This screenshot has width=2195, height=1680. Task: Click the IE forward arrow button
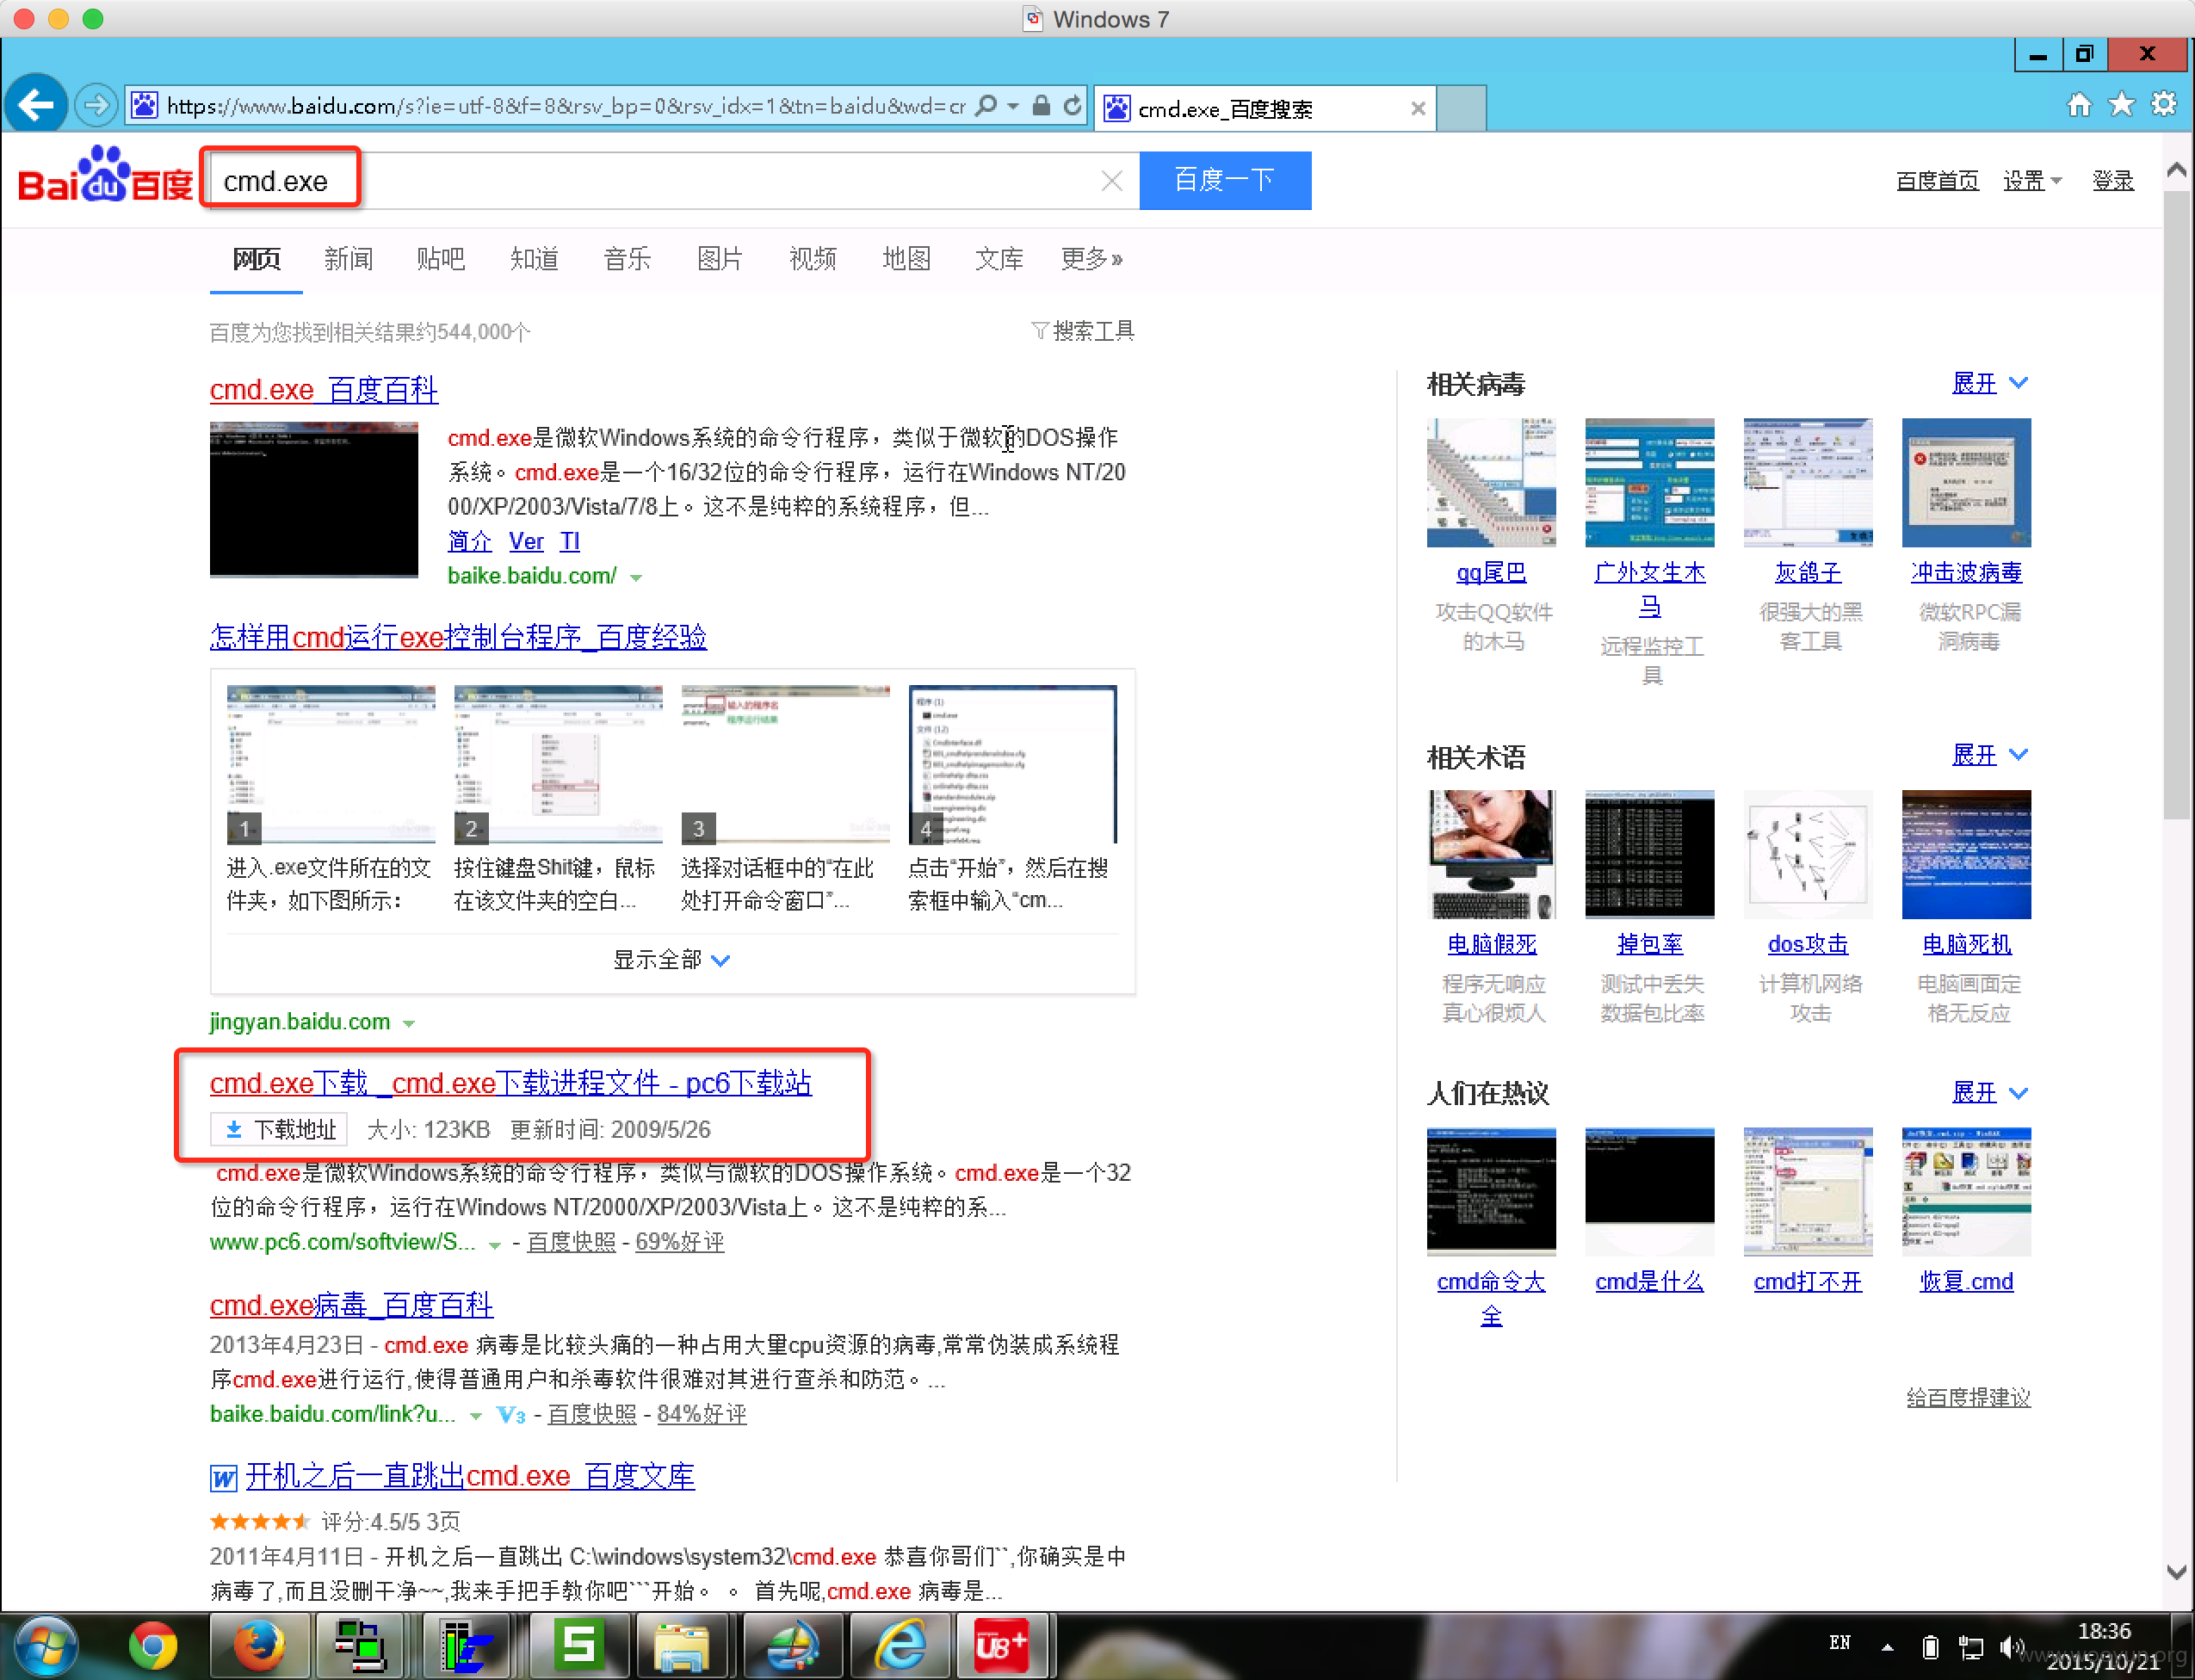point(96,105)
